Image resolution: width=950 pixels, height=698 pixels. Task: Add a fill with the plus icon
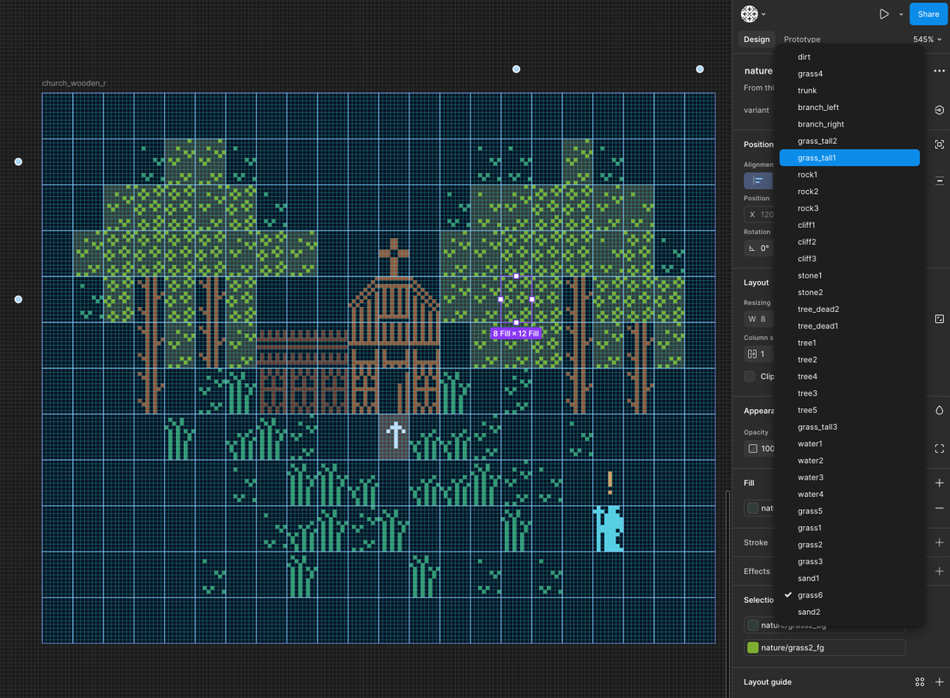[939, 483]
